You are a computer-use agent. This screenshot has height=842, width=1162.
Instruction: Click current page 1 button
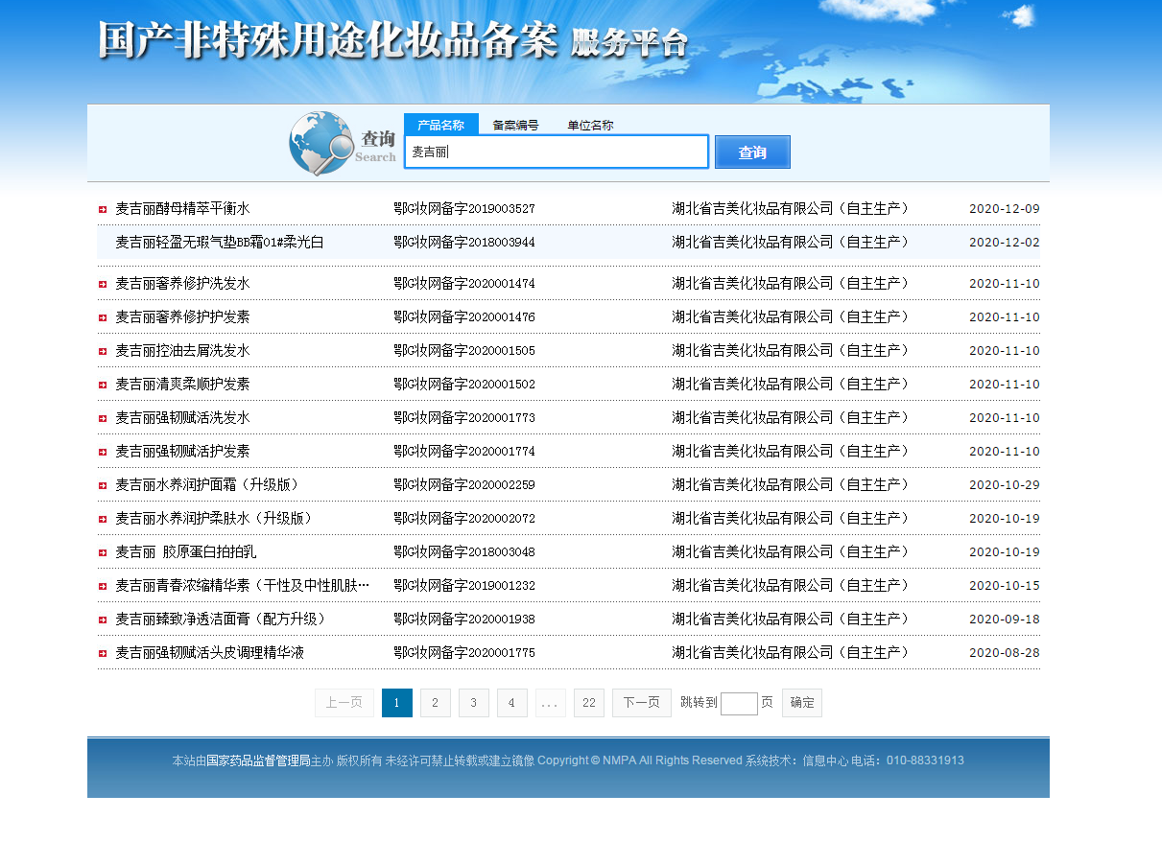pyautogui.click(x=397, y=703)
